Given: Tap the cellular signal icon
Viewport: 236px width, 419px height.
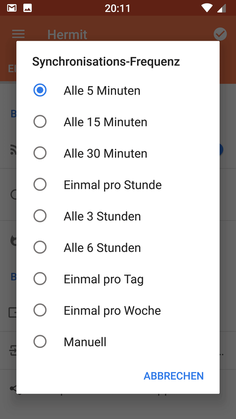Looking at the screenshot, I should [222, 8].
